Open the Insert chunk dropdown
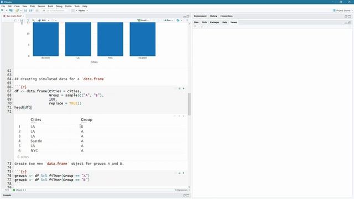Viewport: 354px width, 199px height. coord(143,20)
